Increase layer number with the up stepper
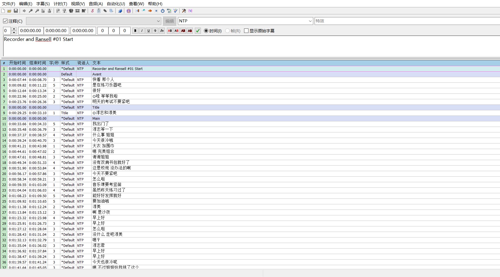This screenshot has width=500, height=277. coord(14,29)
